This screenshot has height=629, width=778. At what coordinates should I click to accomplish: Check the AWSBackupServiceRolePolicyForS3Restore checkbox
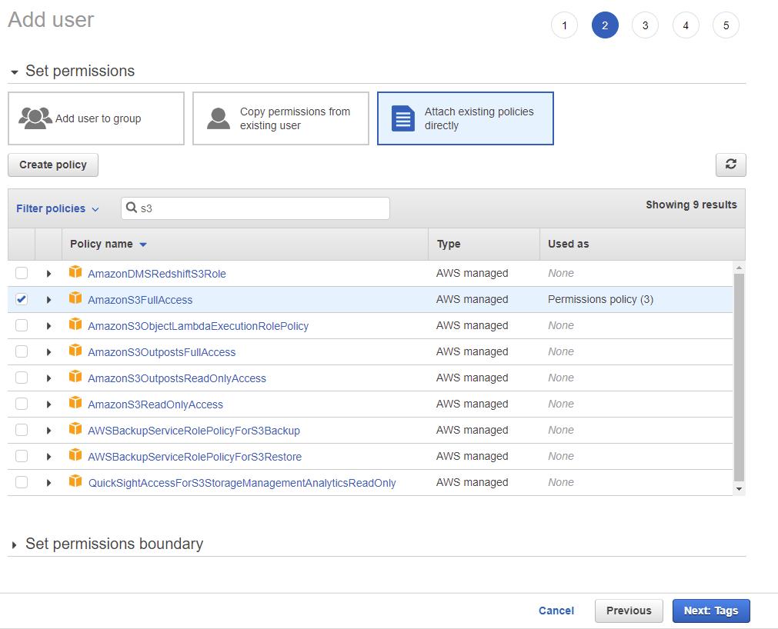click(22, 457)
